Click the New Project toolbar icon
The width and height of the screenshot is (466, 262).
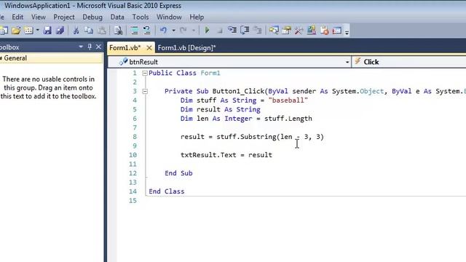tap(4, 31)
